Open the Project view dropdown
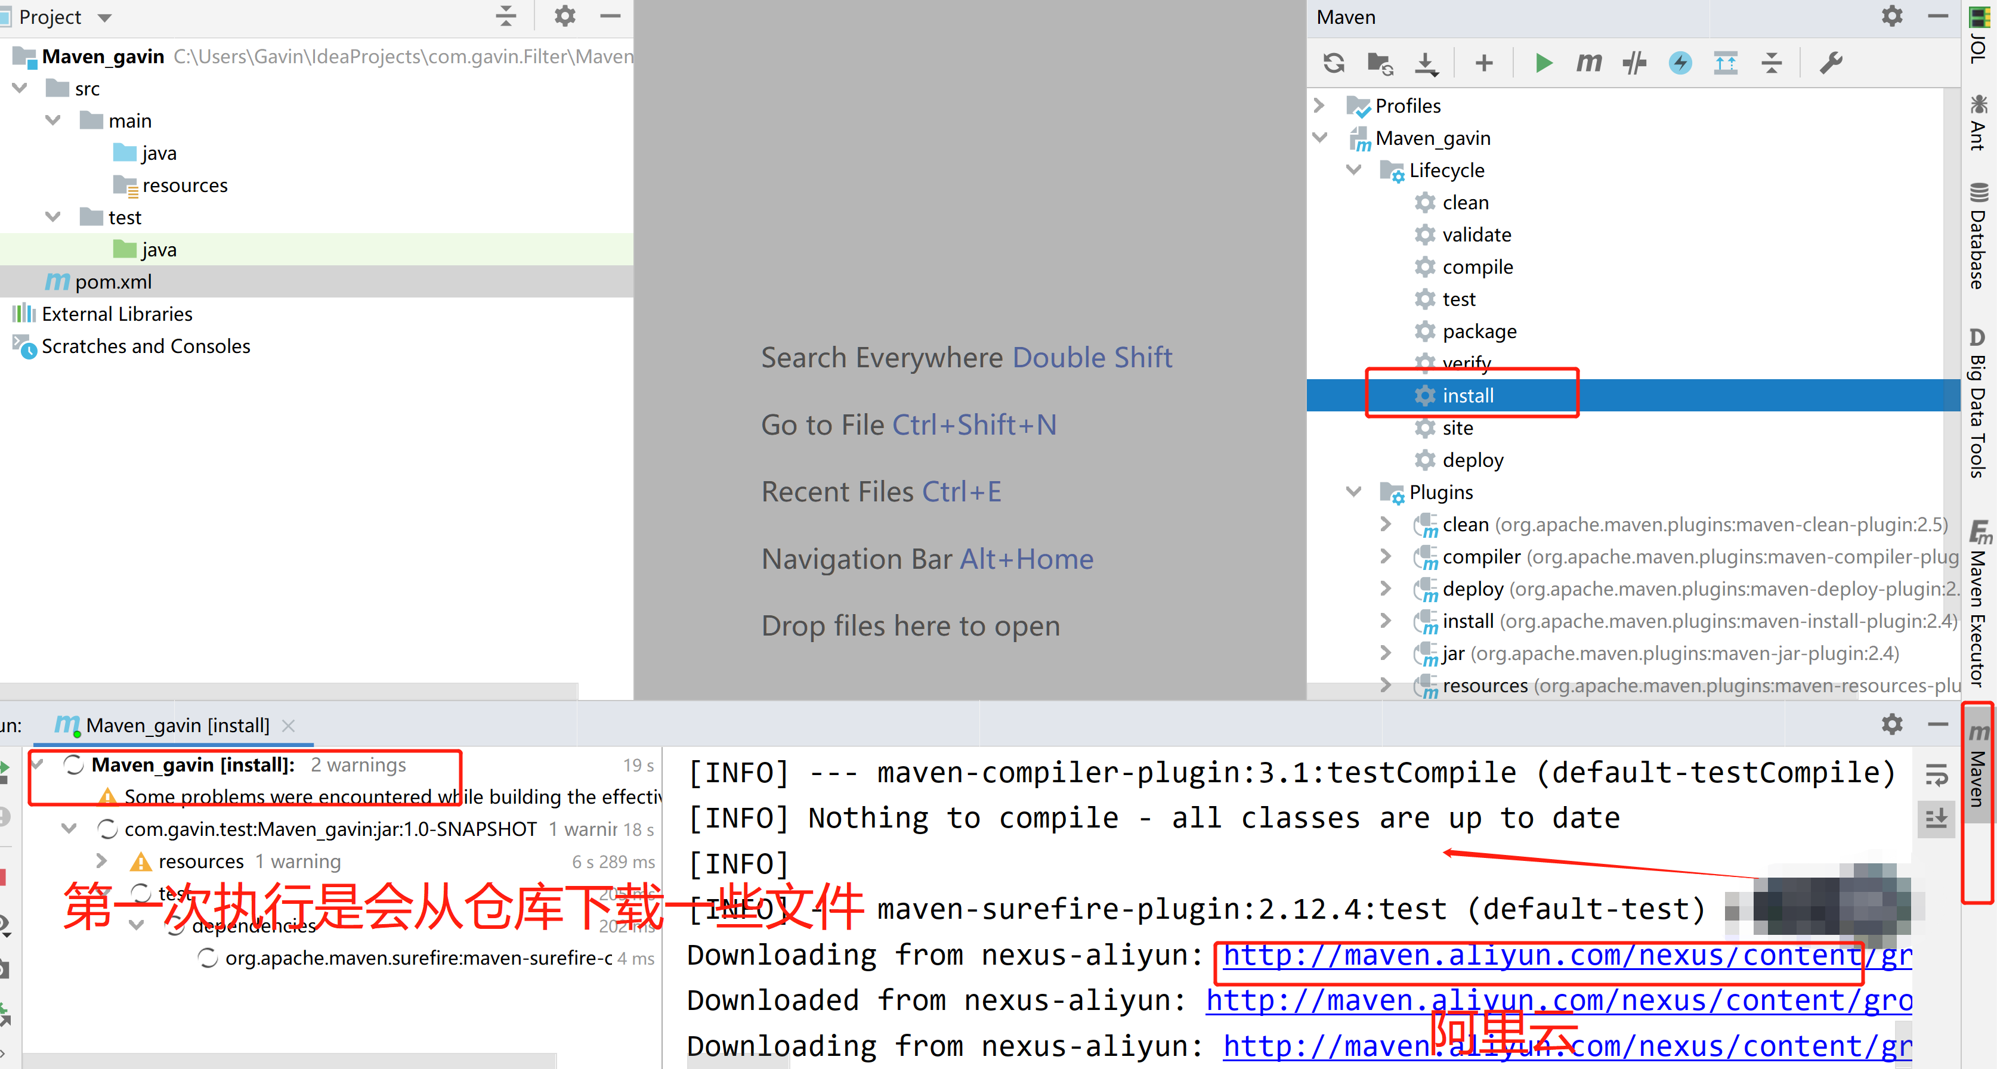Viewport: 1997px width, 1069px height. (104, 17)
